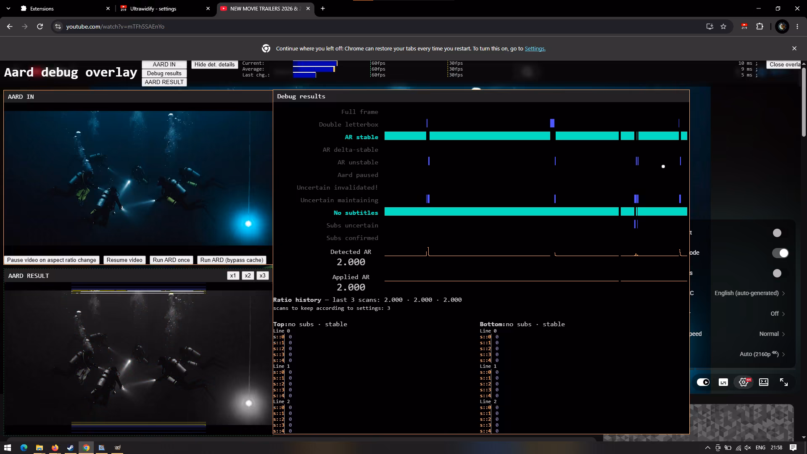This screenshot has height=454, width=807.
Task: Click Hide det. details button
Action: (x=214, y=64)
